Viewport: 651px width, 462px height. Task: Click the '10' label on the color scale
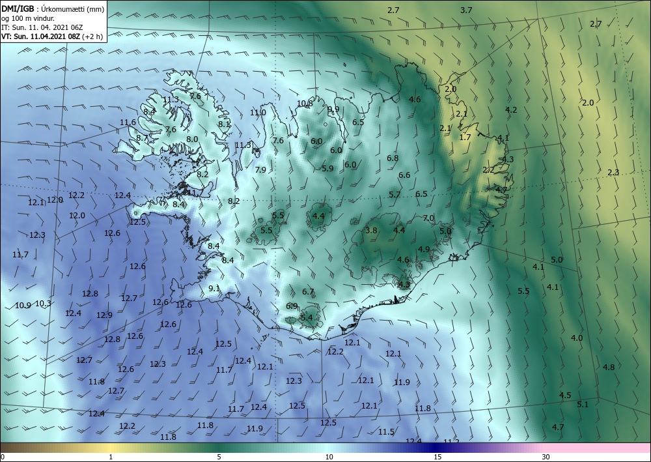pyautogui.click(x=329, y=457)
